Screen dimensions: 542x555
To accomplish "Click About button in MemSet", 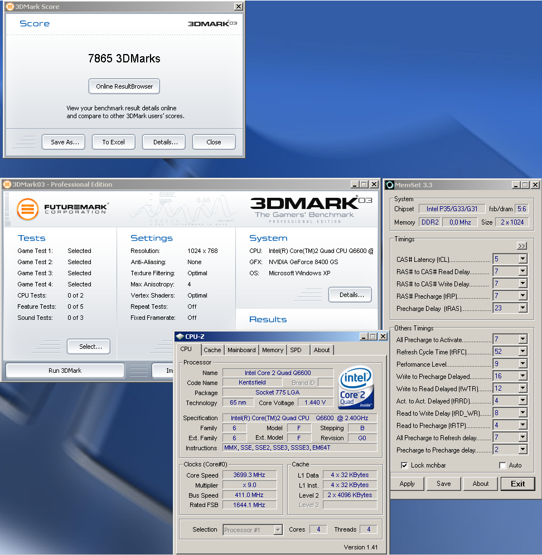I will click(x=481, y=484).
